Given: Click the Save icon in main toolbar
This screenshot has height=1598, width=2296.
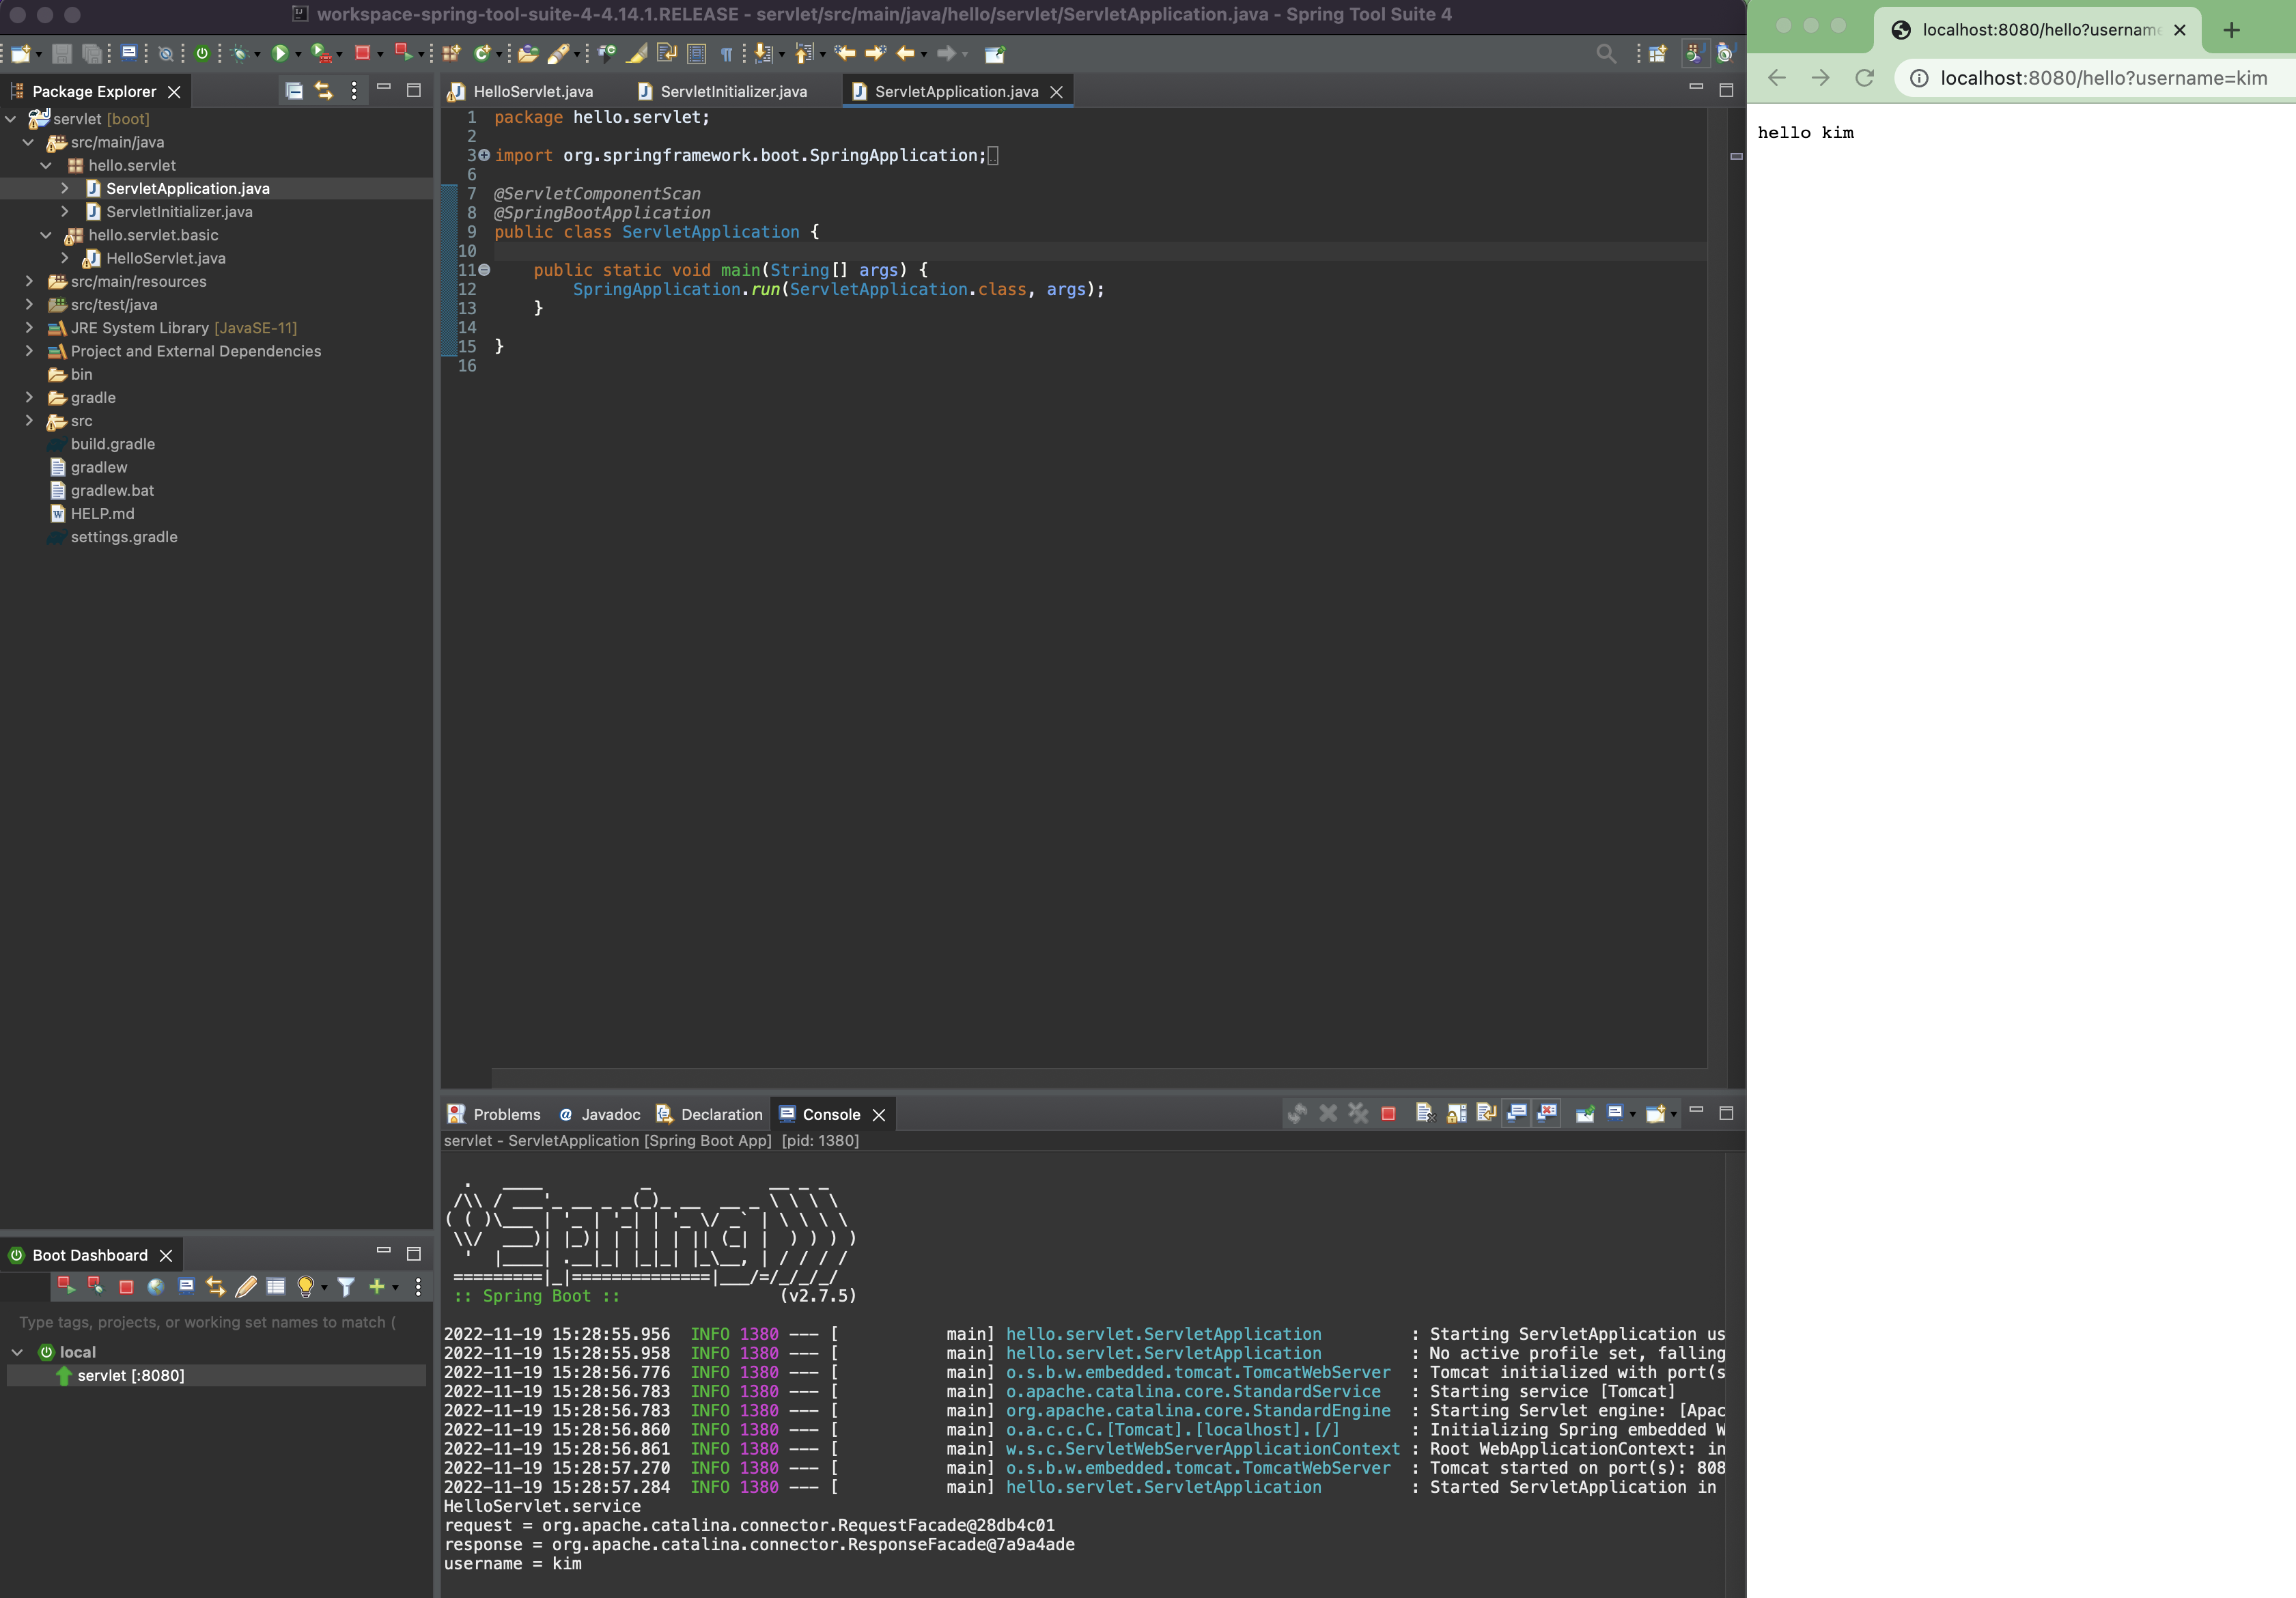Looking at the screenshot, I should (62, 53).
